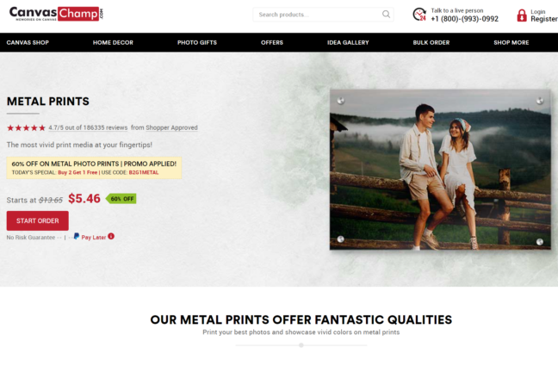
Task: Click the CanvasChamp logo
Action: click(x=56, y=14)
